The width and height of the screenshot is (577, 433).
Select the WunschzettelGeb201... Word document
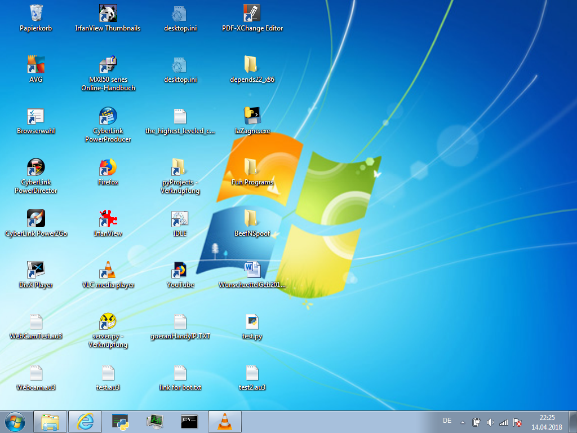point(252,275)
